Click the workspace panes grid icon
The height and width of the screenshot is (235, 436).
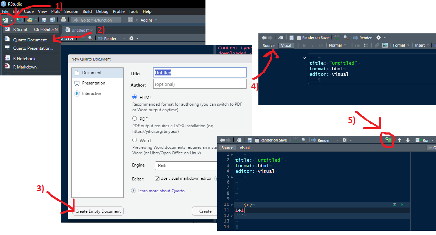point(131,20)
